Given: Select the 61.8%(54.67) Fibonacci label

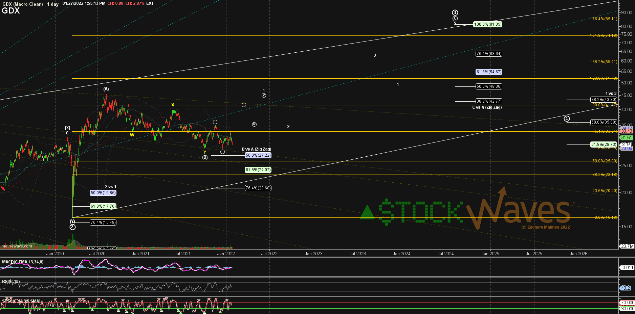Looking at the screenshot, I should 489,72.
